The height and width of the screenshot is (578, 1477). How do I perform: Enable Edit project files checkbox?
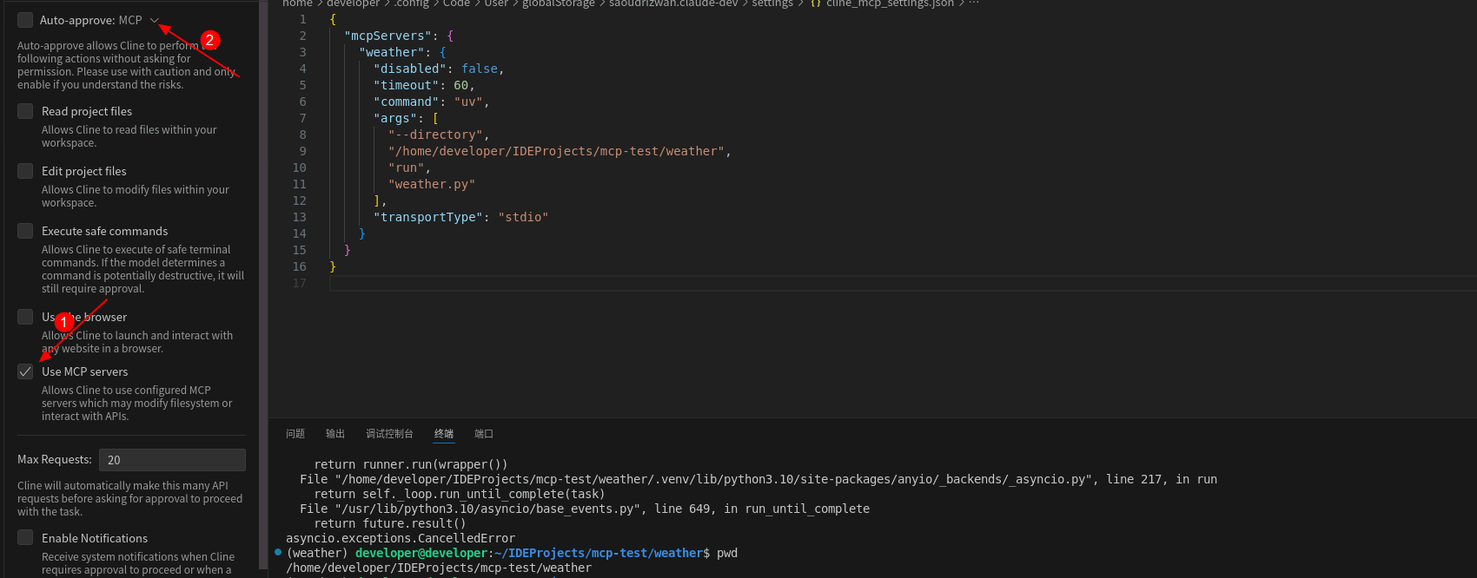[25, 171]
